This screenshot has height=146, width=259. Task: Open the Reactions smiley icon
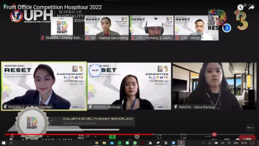(x=137, y=137)
